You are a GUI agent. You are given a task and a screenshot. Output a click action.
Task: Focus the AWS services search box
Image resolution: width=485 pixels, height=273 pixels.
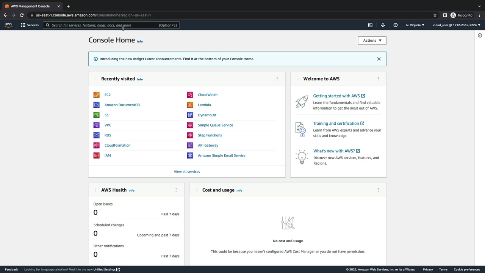111,25
